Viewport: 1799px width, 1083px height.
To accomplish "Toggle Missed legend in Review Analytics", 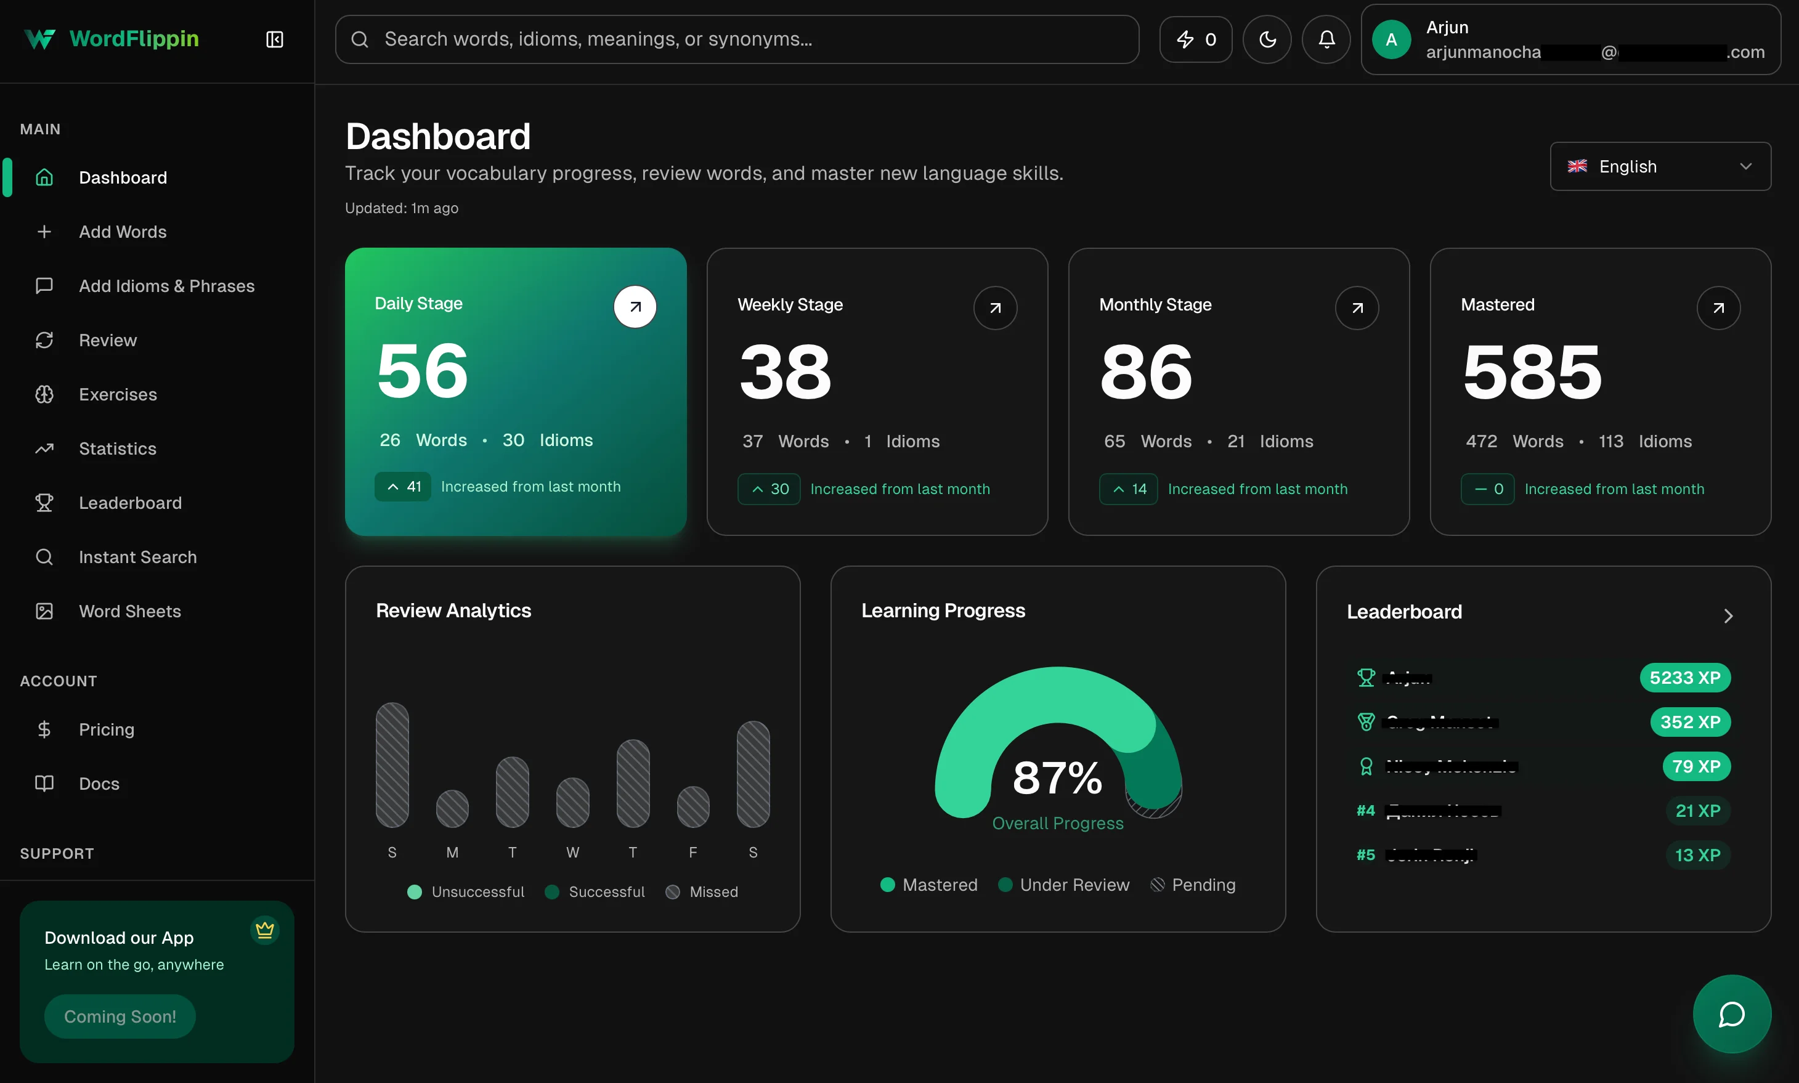I will pyautogui.click(x=702, y=892).
